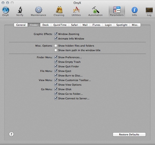
Task: Switch to the Mail tab
Action: tap(85, 25)
